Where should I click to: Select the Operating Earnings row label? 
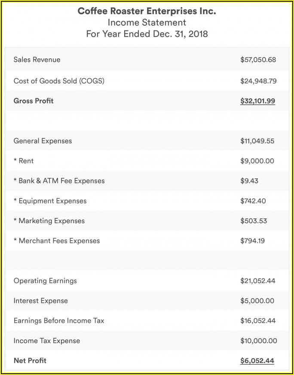click(45, 281)
